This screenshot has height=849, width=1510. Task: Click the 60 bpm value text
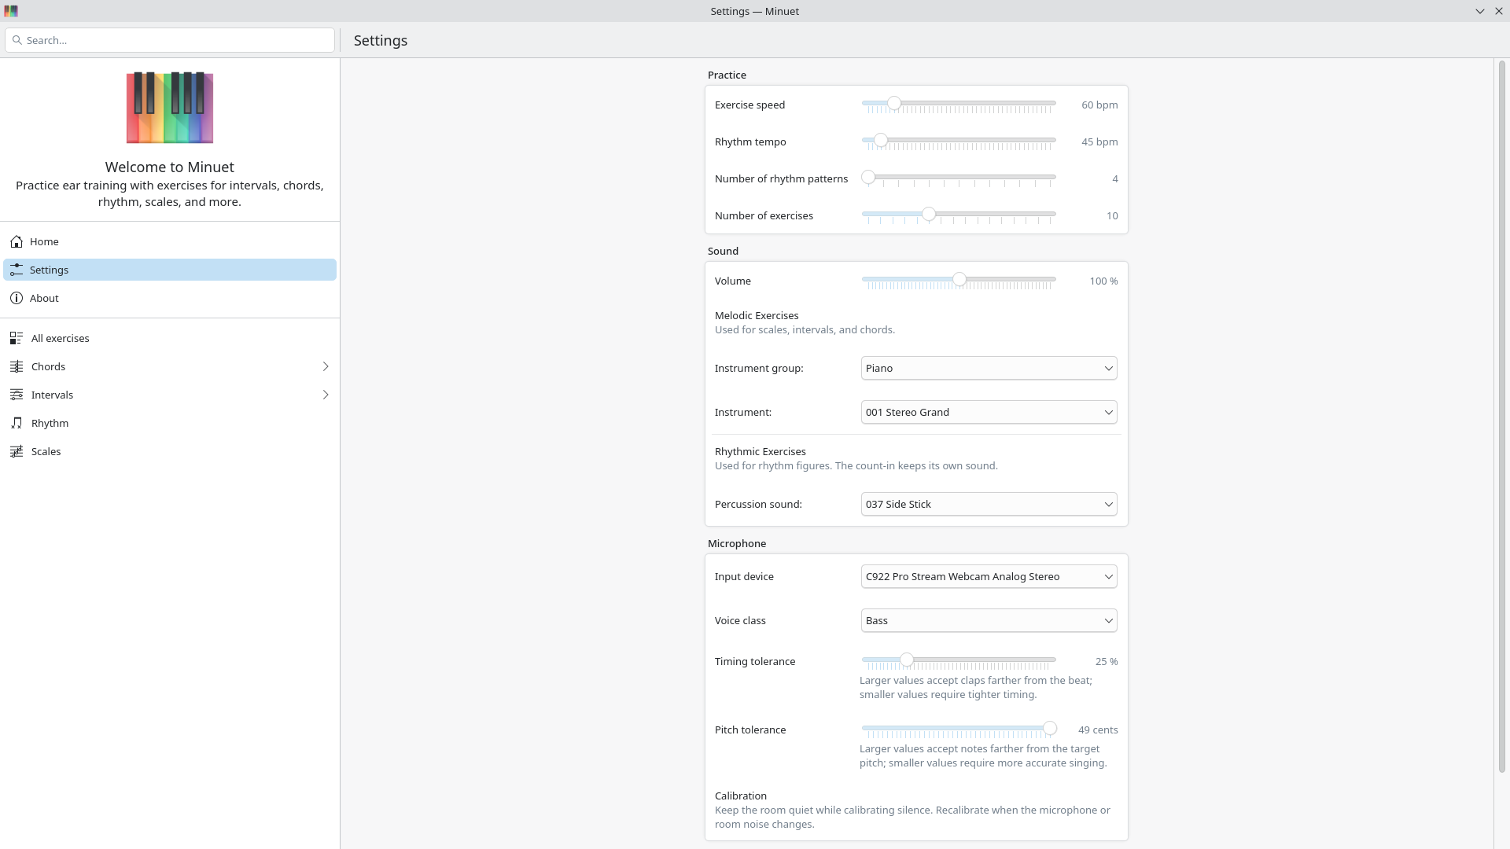(x=1099, y=105)
